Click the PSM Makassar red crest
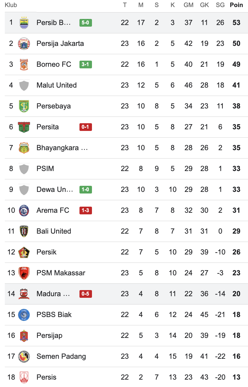 pyautogui.click(x=24, y=273)
